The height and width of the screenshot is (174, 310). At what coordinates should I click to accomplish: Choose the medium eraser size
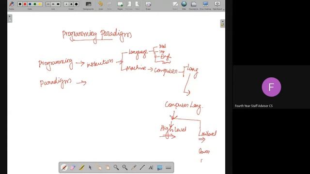pyautogui.click(x=71, y=4)
